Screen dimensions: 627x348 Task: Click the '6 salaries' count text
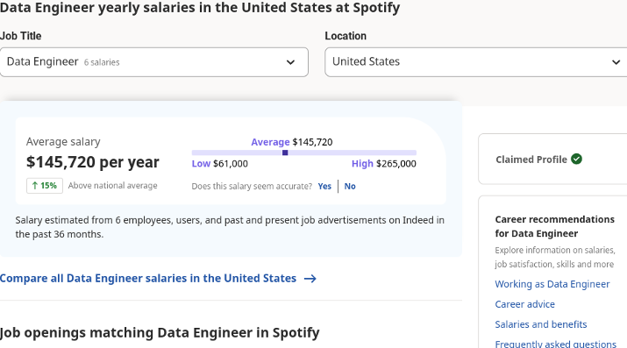[x=102, y=62]
